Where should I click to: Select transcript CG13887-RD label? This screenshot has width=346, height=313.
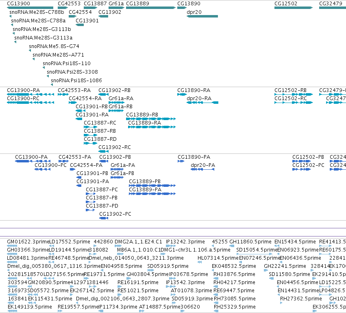coord(100,139)
